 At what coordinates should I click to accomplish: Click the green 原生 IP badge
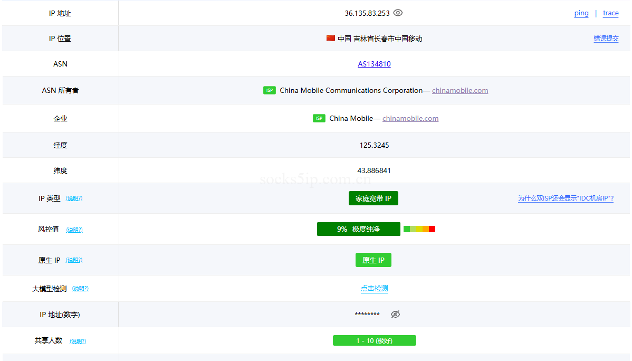(373, 260)
